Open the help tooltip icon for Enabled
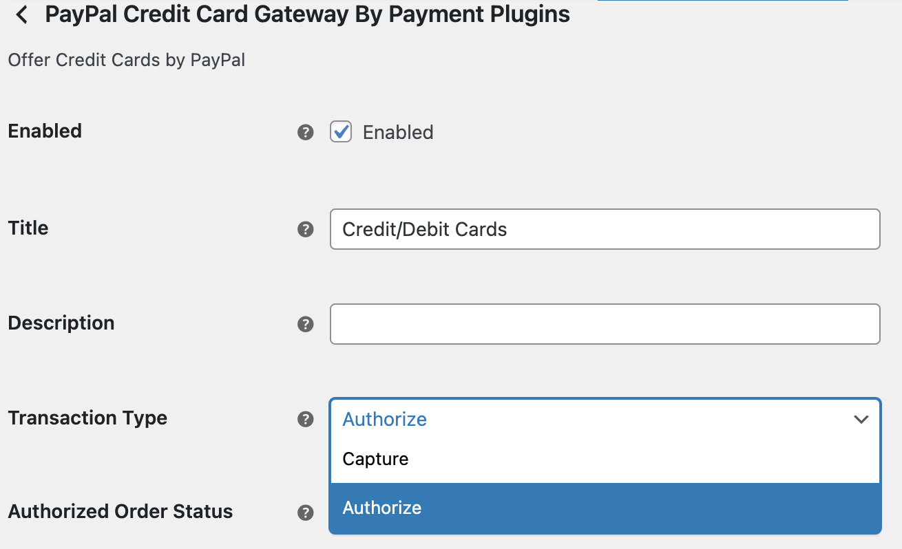Image resolution: width=902 pixels, height=549 pixels. tap(306, 132)
